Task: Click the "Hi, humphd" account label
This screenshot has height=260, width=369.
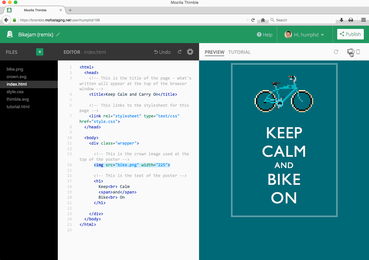Action: tap(306, 35)
